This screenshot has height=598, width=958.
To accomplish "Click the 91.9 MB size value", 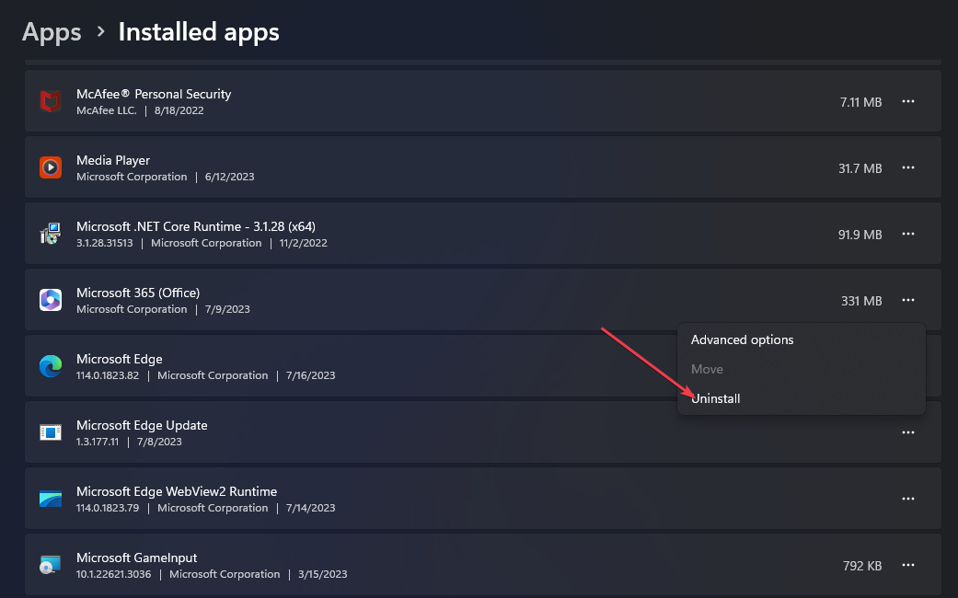I will 860,235.
